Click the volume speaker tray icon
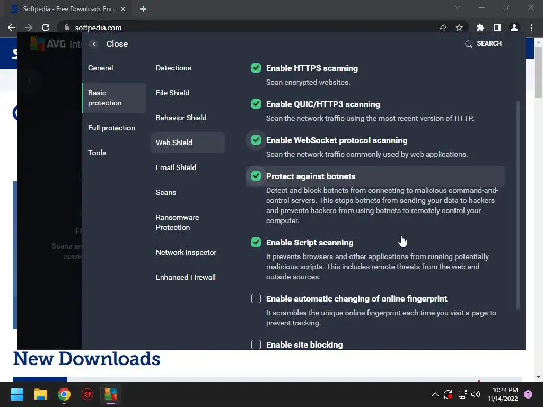 point(476,394)
